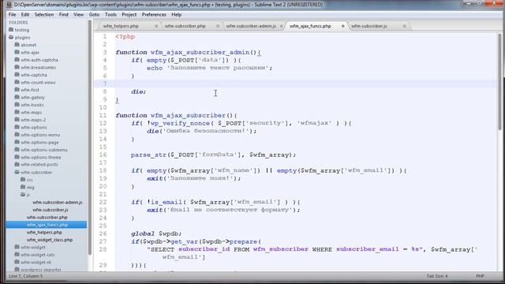
Task: Click the sidebar vertical scrollbar
Action: (x=89, y=138)
